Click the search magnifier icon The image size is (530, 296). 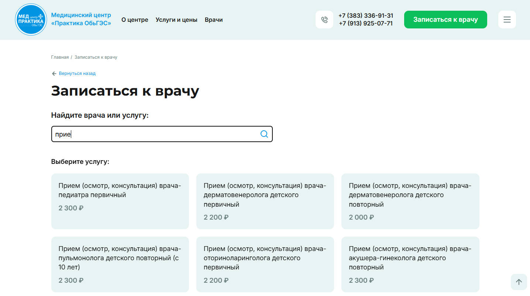[x=264, y=134]
